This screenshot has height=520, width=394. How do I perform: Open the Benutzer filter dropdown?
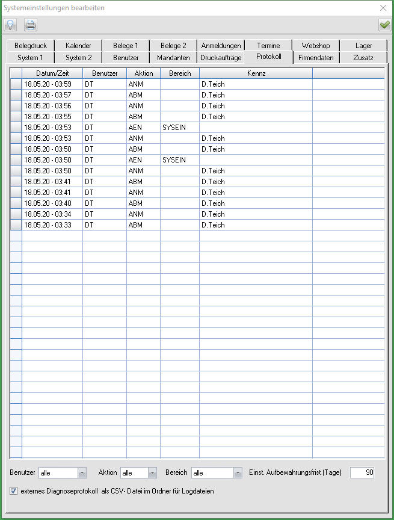(82, 473)
